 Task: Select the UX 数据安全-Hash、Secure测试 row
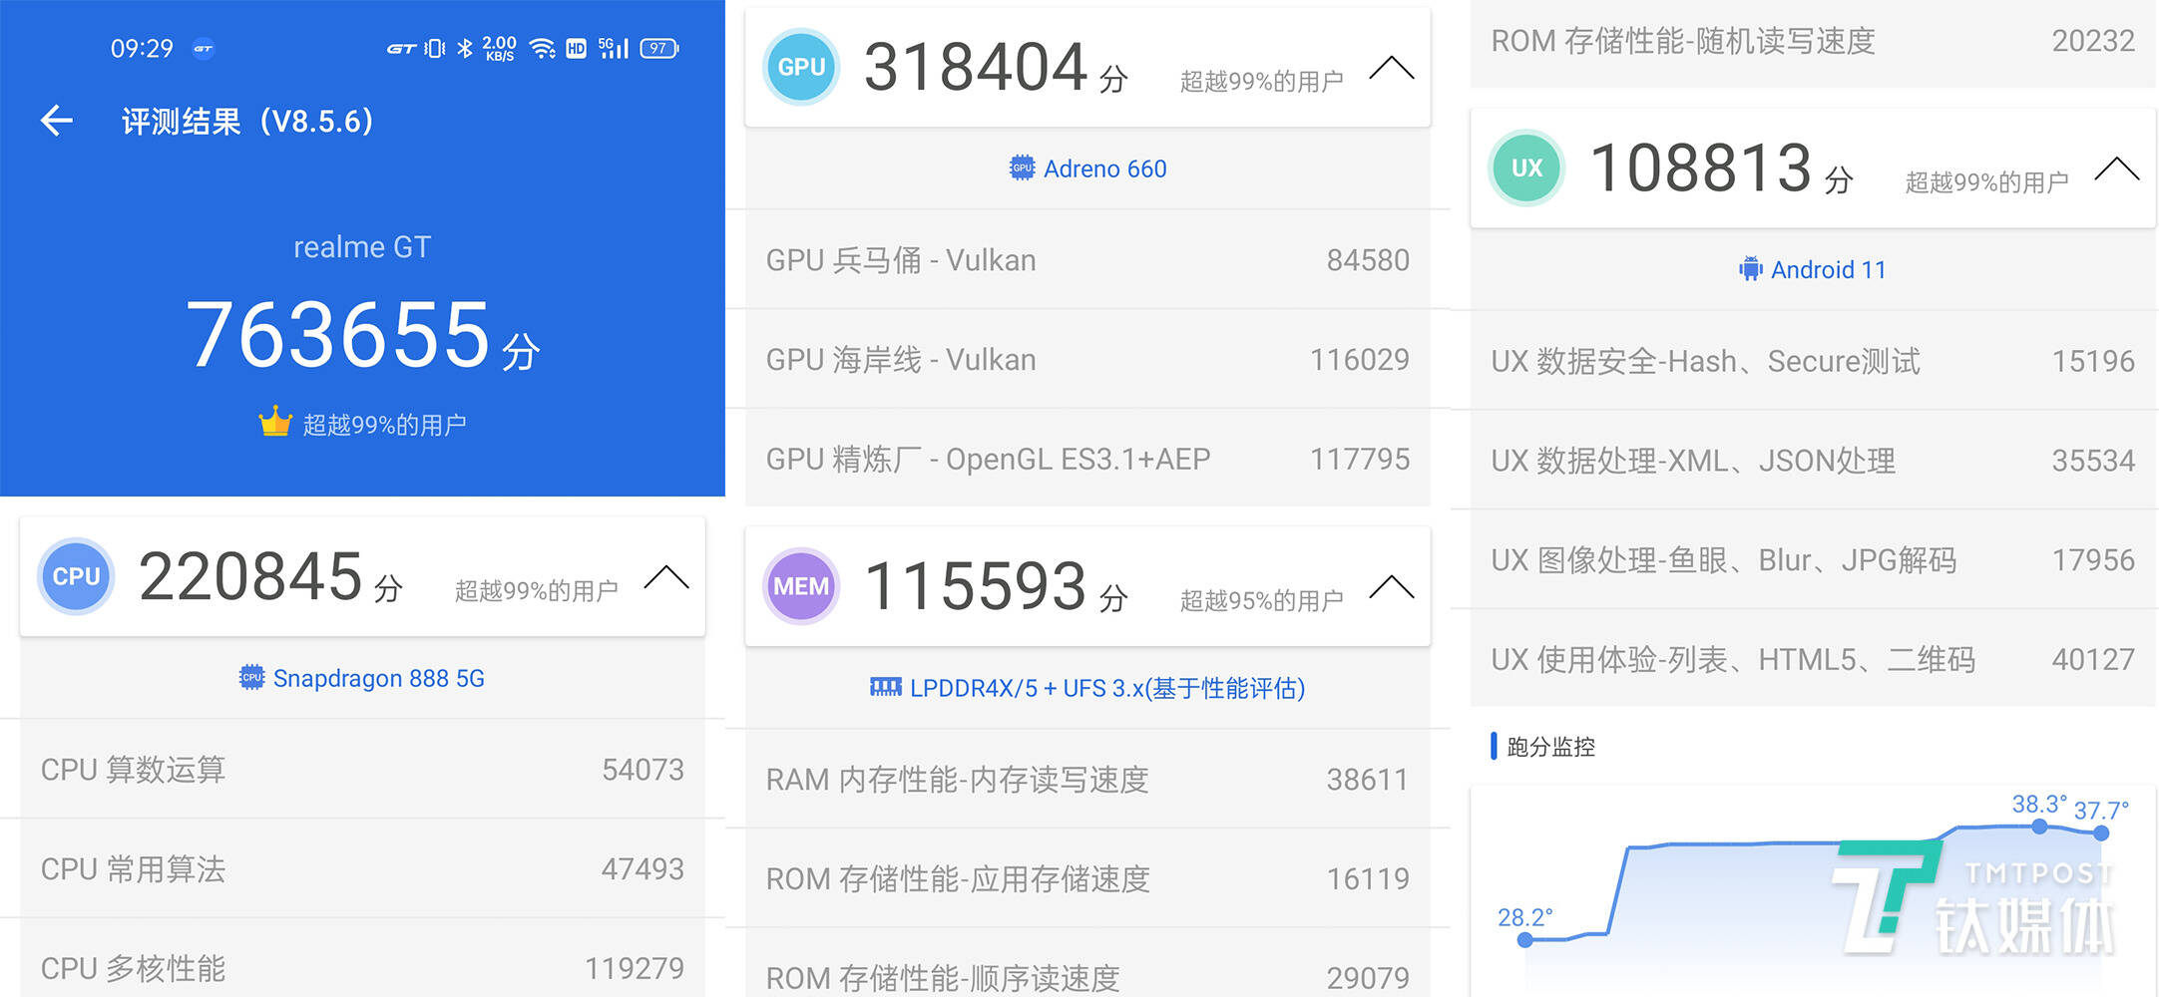tap(1813, 360)
